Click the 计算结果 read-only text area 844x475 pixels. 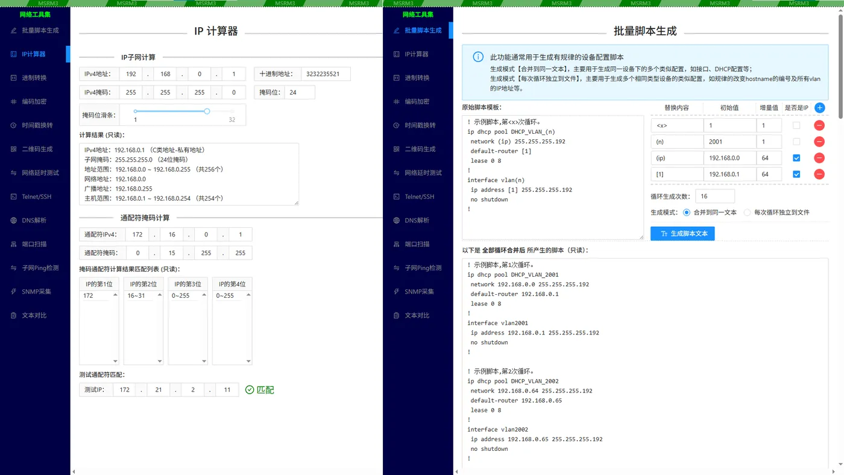tap(189, 174)
